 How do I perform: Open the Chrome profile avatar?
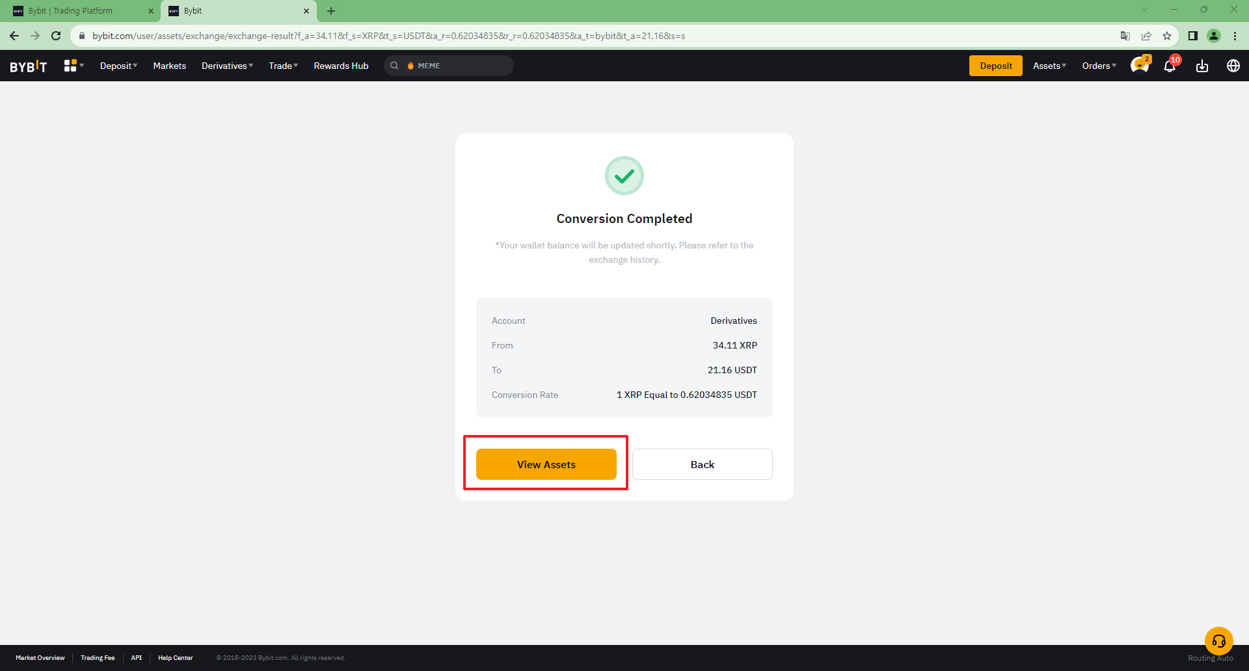pyautogui.click(x=1213, y=36)
